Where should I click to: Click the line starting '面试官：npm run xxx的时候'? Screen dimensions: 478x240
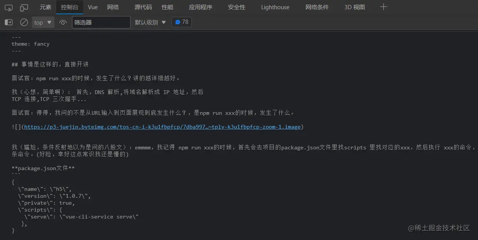click(96, 78)
